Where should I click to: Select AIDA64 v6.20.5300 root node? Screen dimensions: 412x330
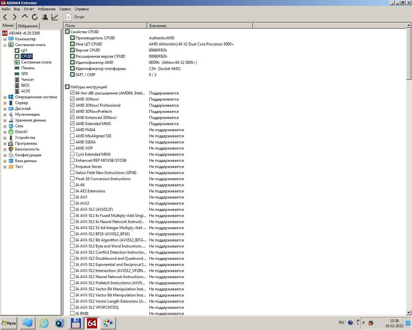point(24,33)
